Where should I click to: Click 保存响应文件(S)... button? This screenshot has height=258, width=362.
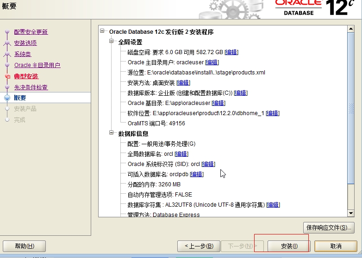pyautogui.click(x=329, y=227)
